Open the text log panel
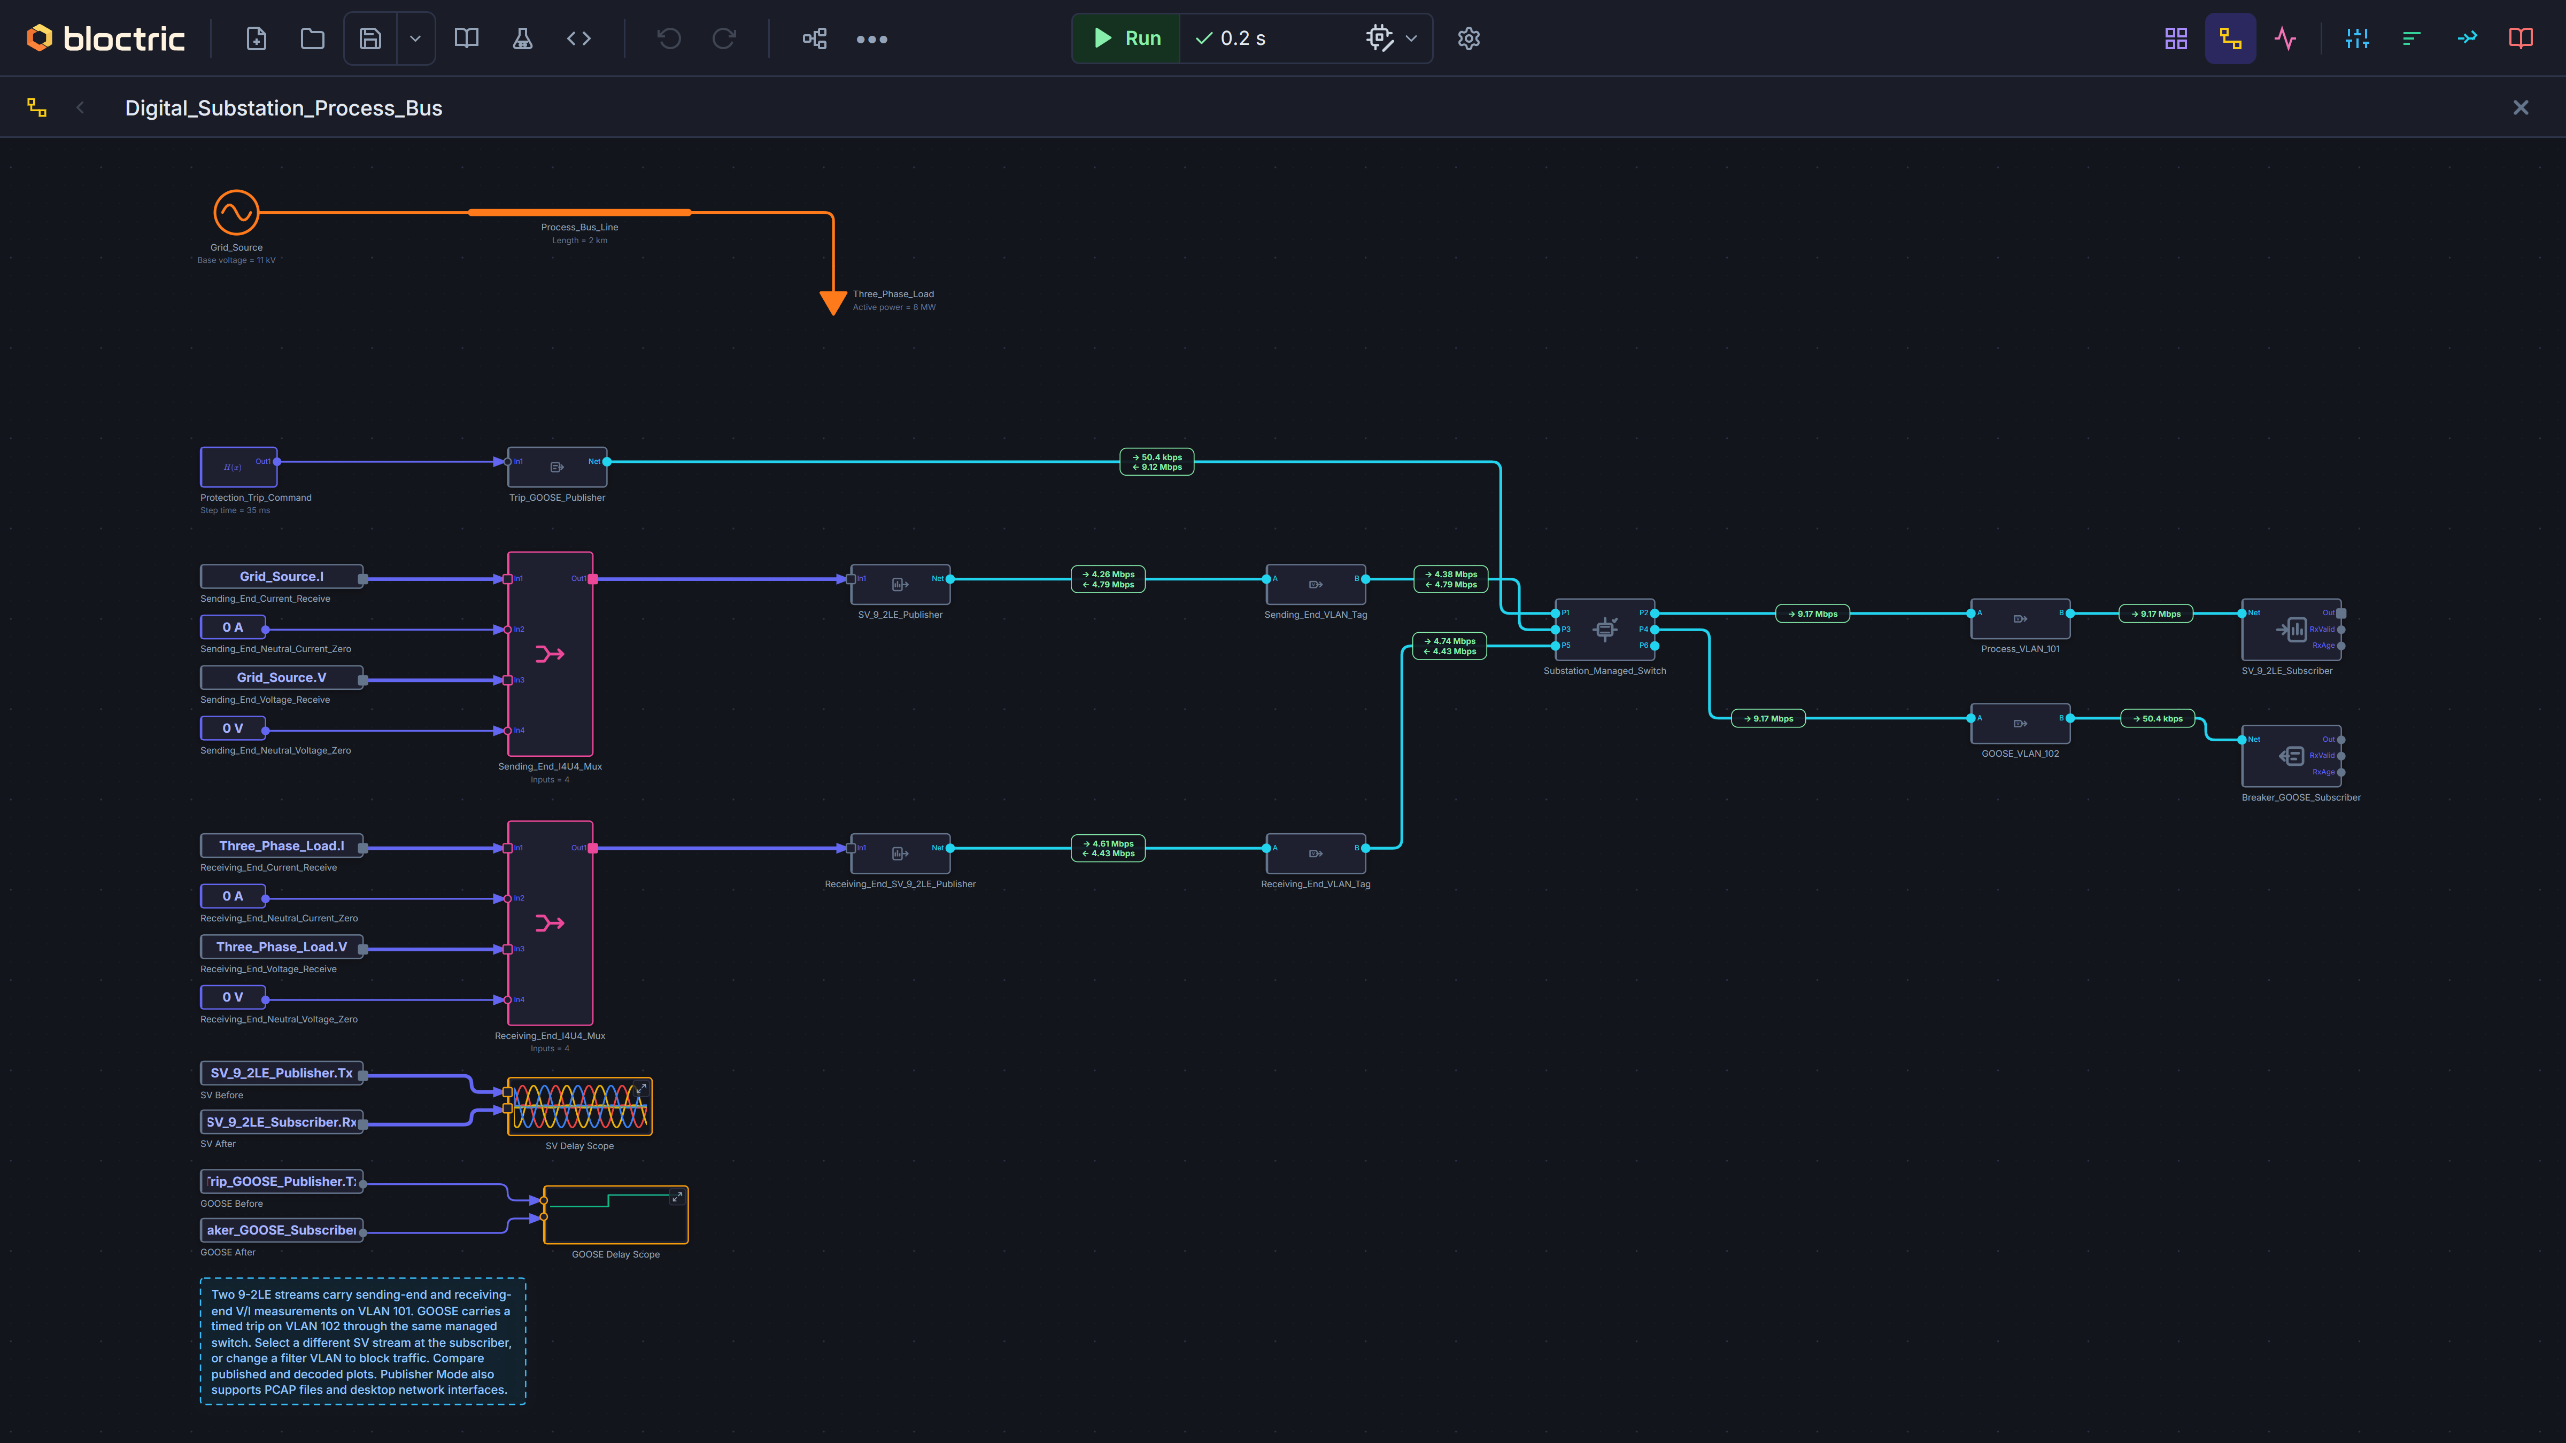This screenshot has width=2566, height=1443. (2412, 39)
